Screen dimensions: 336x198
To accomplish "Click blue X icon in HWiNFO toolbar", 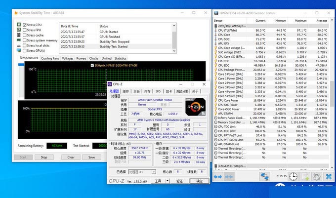I will pos(329,177).
